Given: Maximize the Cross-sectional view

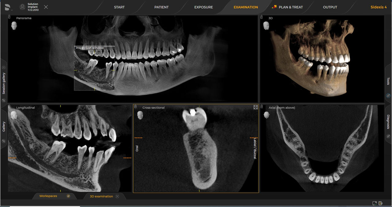Looking at the screenshot, I should pyautogui.click(x=255, y=107).
